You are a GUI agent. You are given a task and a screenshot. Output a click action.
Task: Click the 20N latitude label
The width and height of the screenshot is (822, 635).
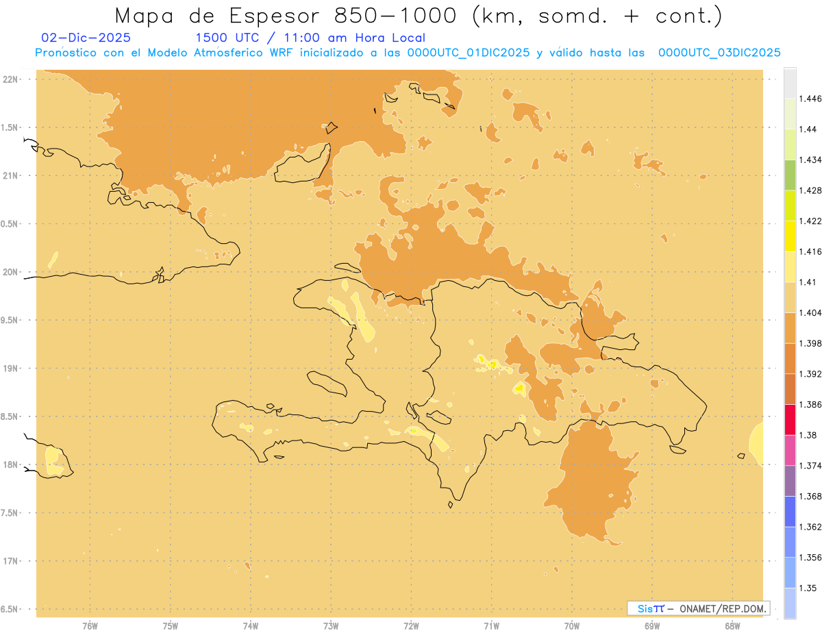pyautogui.click(x=10, y=272)
